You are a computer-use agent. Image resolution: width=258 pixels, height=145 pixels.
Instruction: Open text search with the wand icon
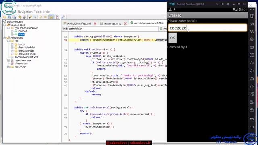click(30, 17)
